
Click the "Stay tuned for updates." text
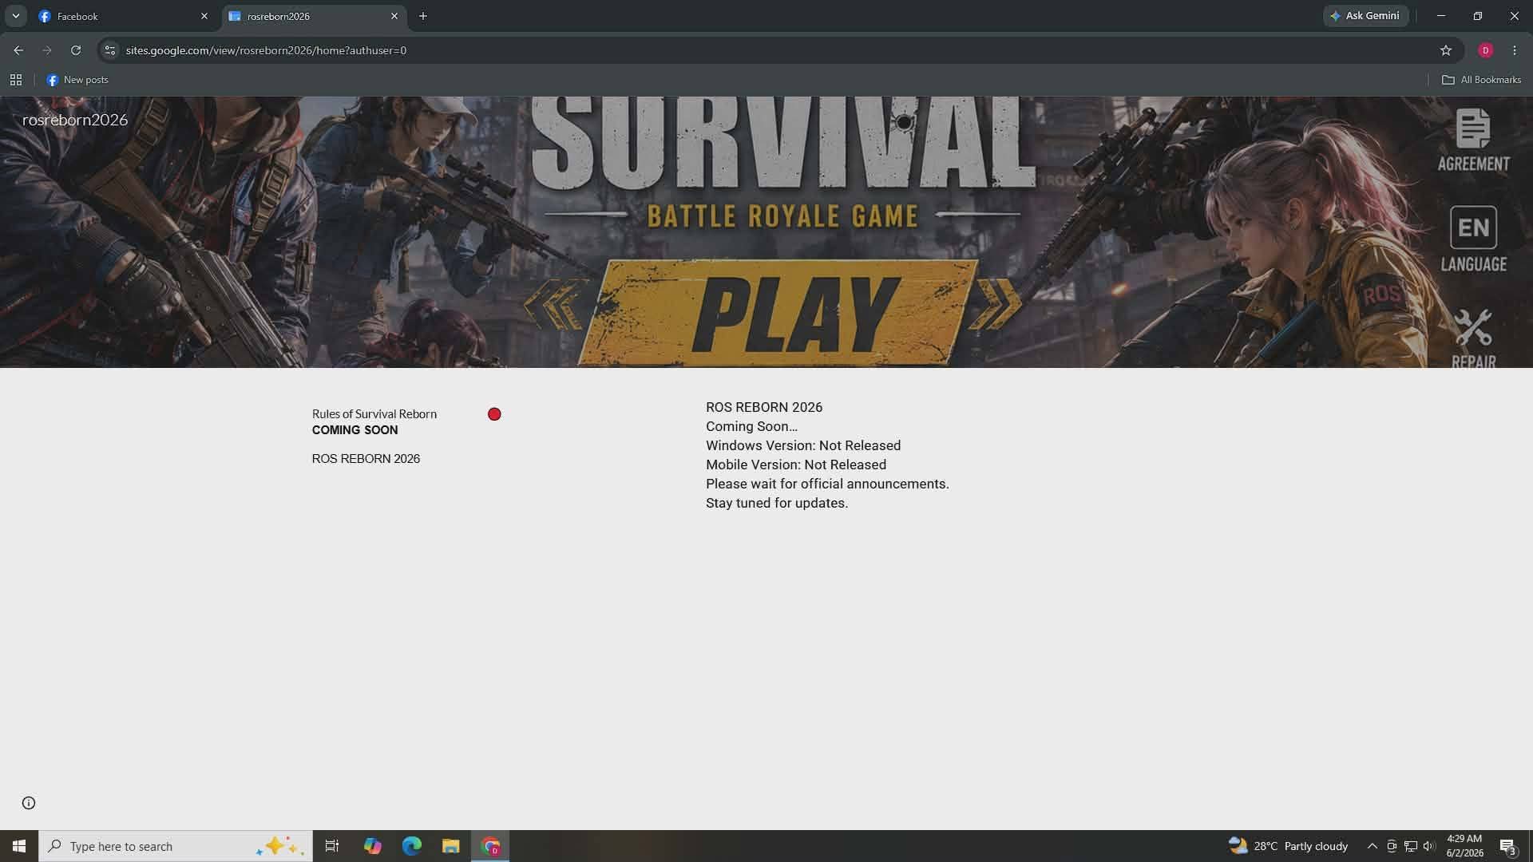(x=777, y=503)
